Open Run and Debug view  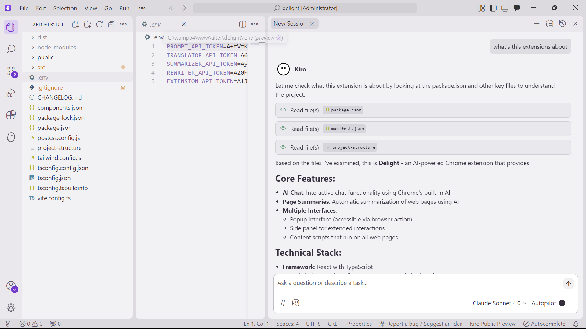point(11,93)
